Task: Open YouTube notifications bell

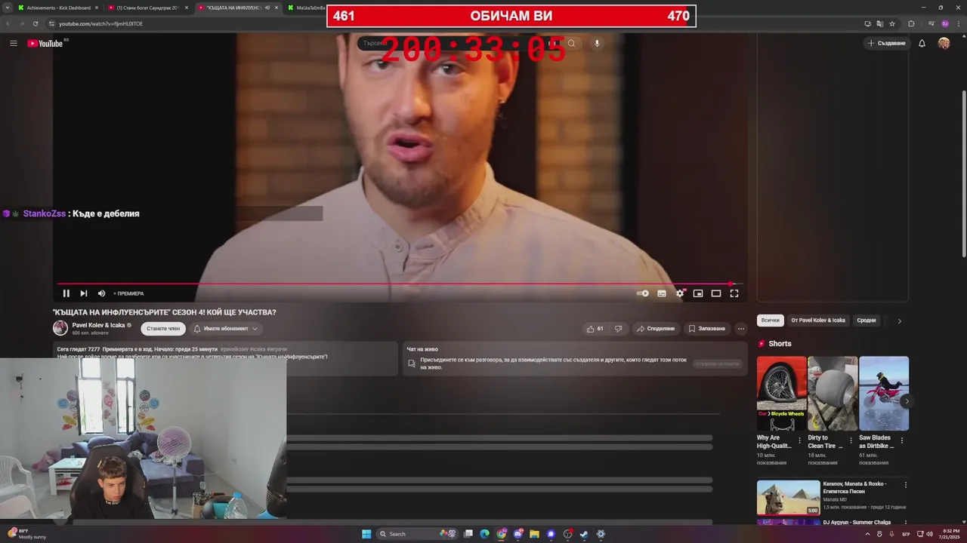Action: tap(922, 43)
